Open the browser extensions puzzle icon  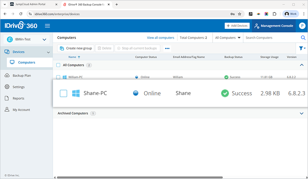(274, 14)
